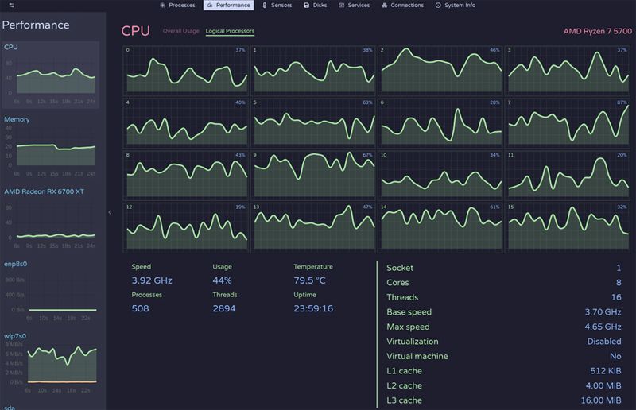This screenshot has height=410, width=636.
Task: Switch to the Connections tab
Action: click(x=403, y=6)
